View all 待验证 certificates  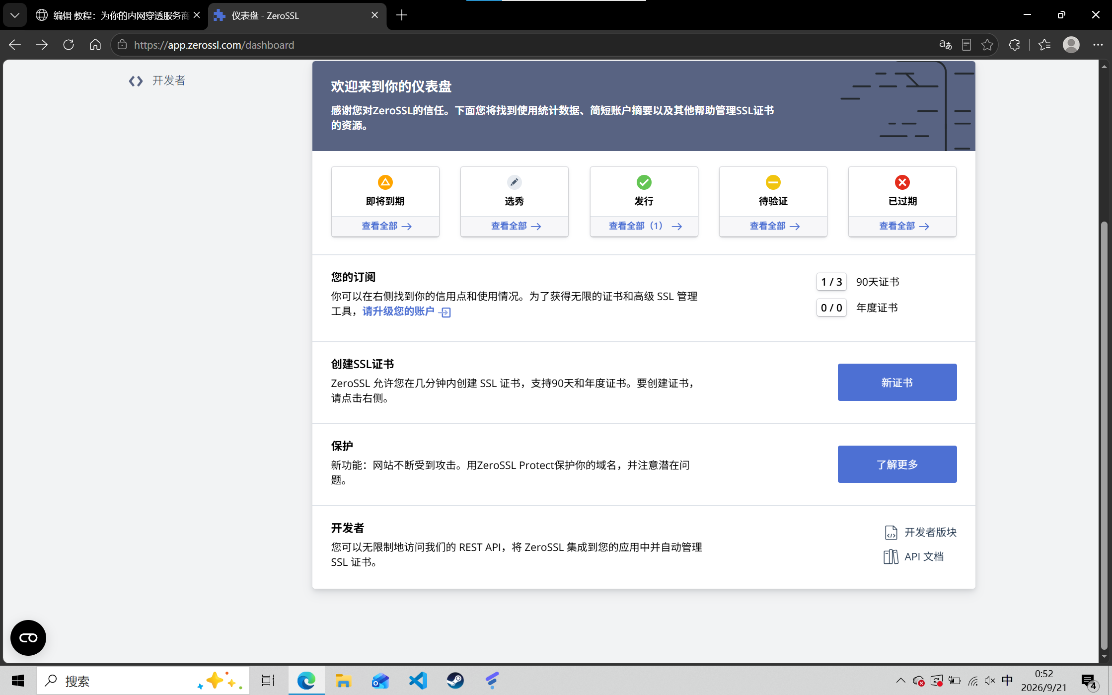773,226
